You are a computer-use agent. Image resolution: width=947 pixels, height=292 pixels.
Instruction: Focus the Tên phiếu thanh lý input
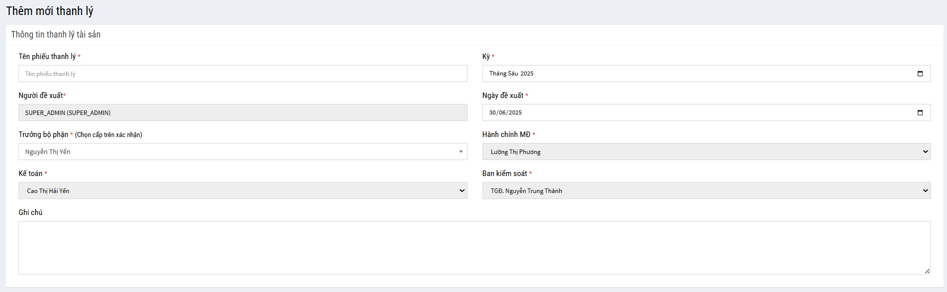point(243,73)
